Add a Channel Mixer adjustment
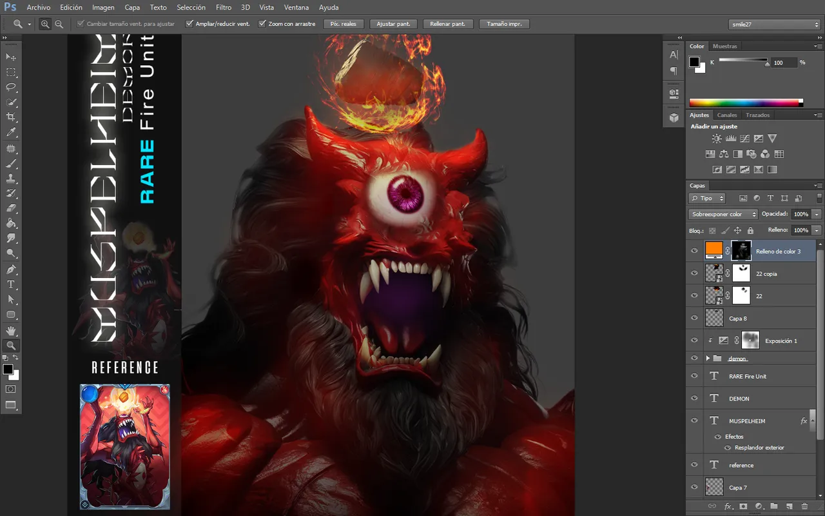The height and width of the screenshot is (516, 825). pyautogui.click(x=765, y=154)
